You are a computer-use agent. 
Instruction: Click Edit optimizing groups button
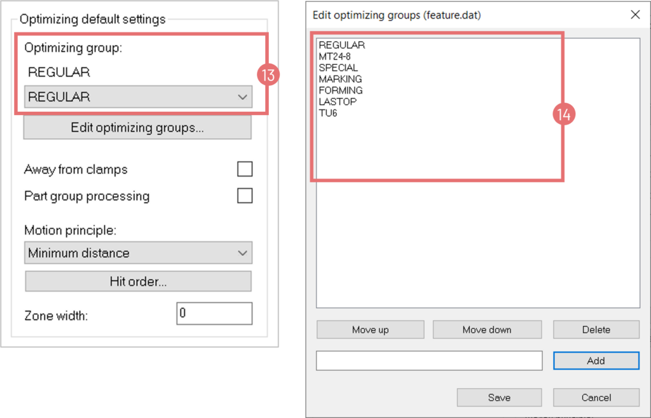click(x=137, y=128)
